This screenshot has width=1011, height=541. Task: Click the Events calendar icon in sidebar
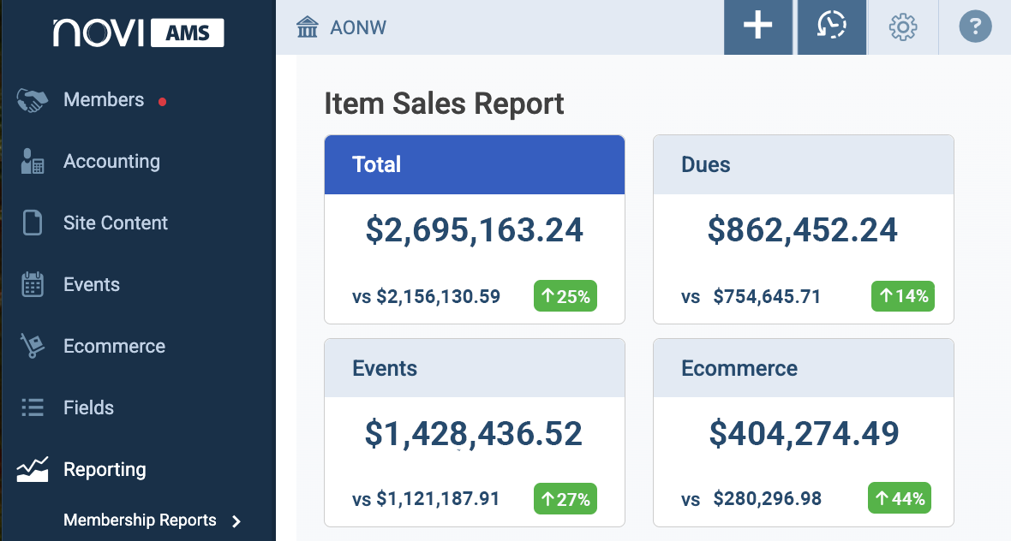(33, 284)
